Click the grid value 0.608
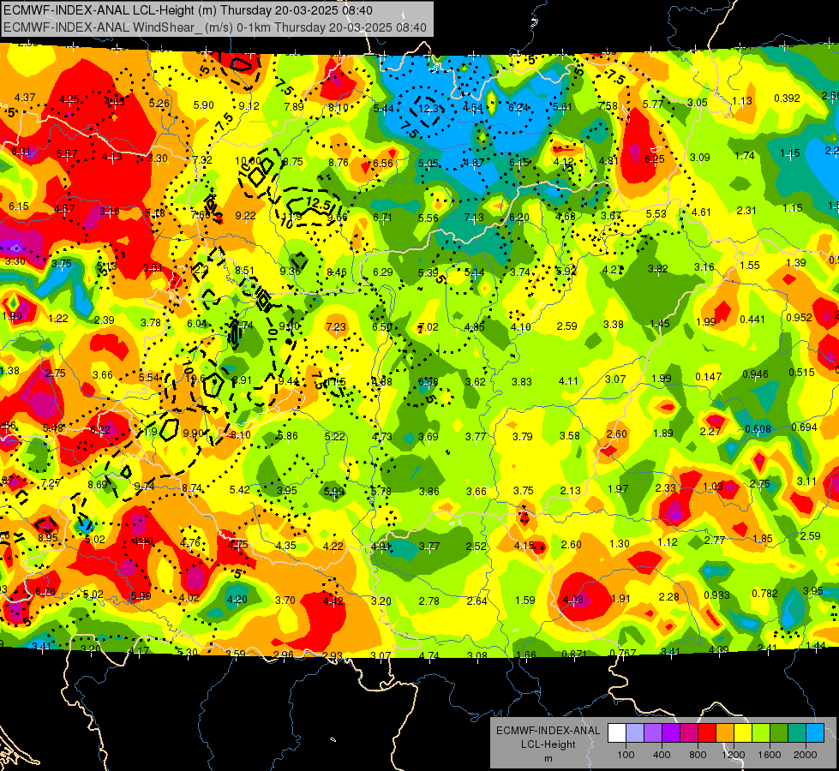839x771 pixels. tap(758, 428)
